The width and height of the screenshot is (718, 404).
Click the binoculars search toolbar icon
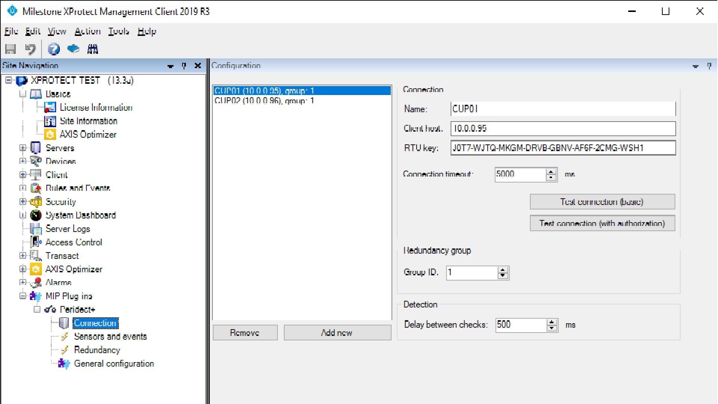93,49
